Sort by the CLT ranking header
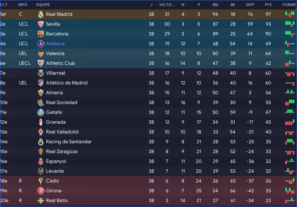297x207 pixels. click(x=4, y=5)
